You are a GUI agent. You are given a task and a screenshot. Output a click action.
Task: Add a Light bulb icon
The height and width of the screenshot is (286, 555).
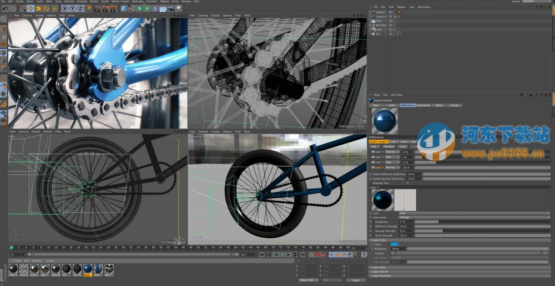(x=179, y=8)
